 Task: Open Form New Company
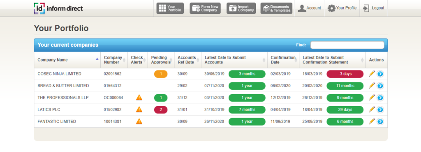(x=205, y=8)
